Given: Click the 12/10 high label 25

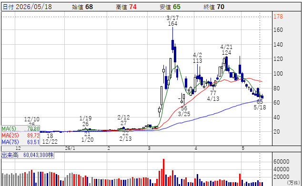Looking at the screenshot, I should point(32,125).
